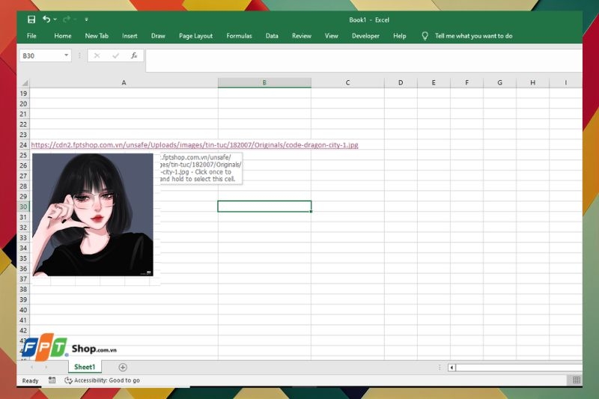Select the Page Layout tab

click(x=195, y=36)
